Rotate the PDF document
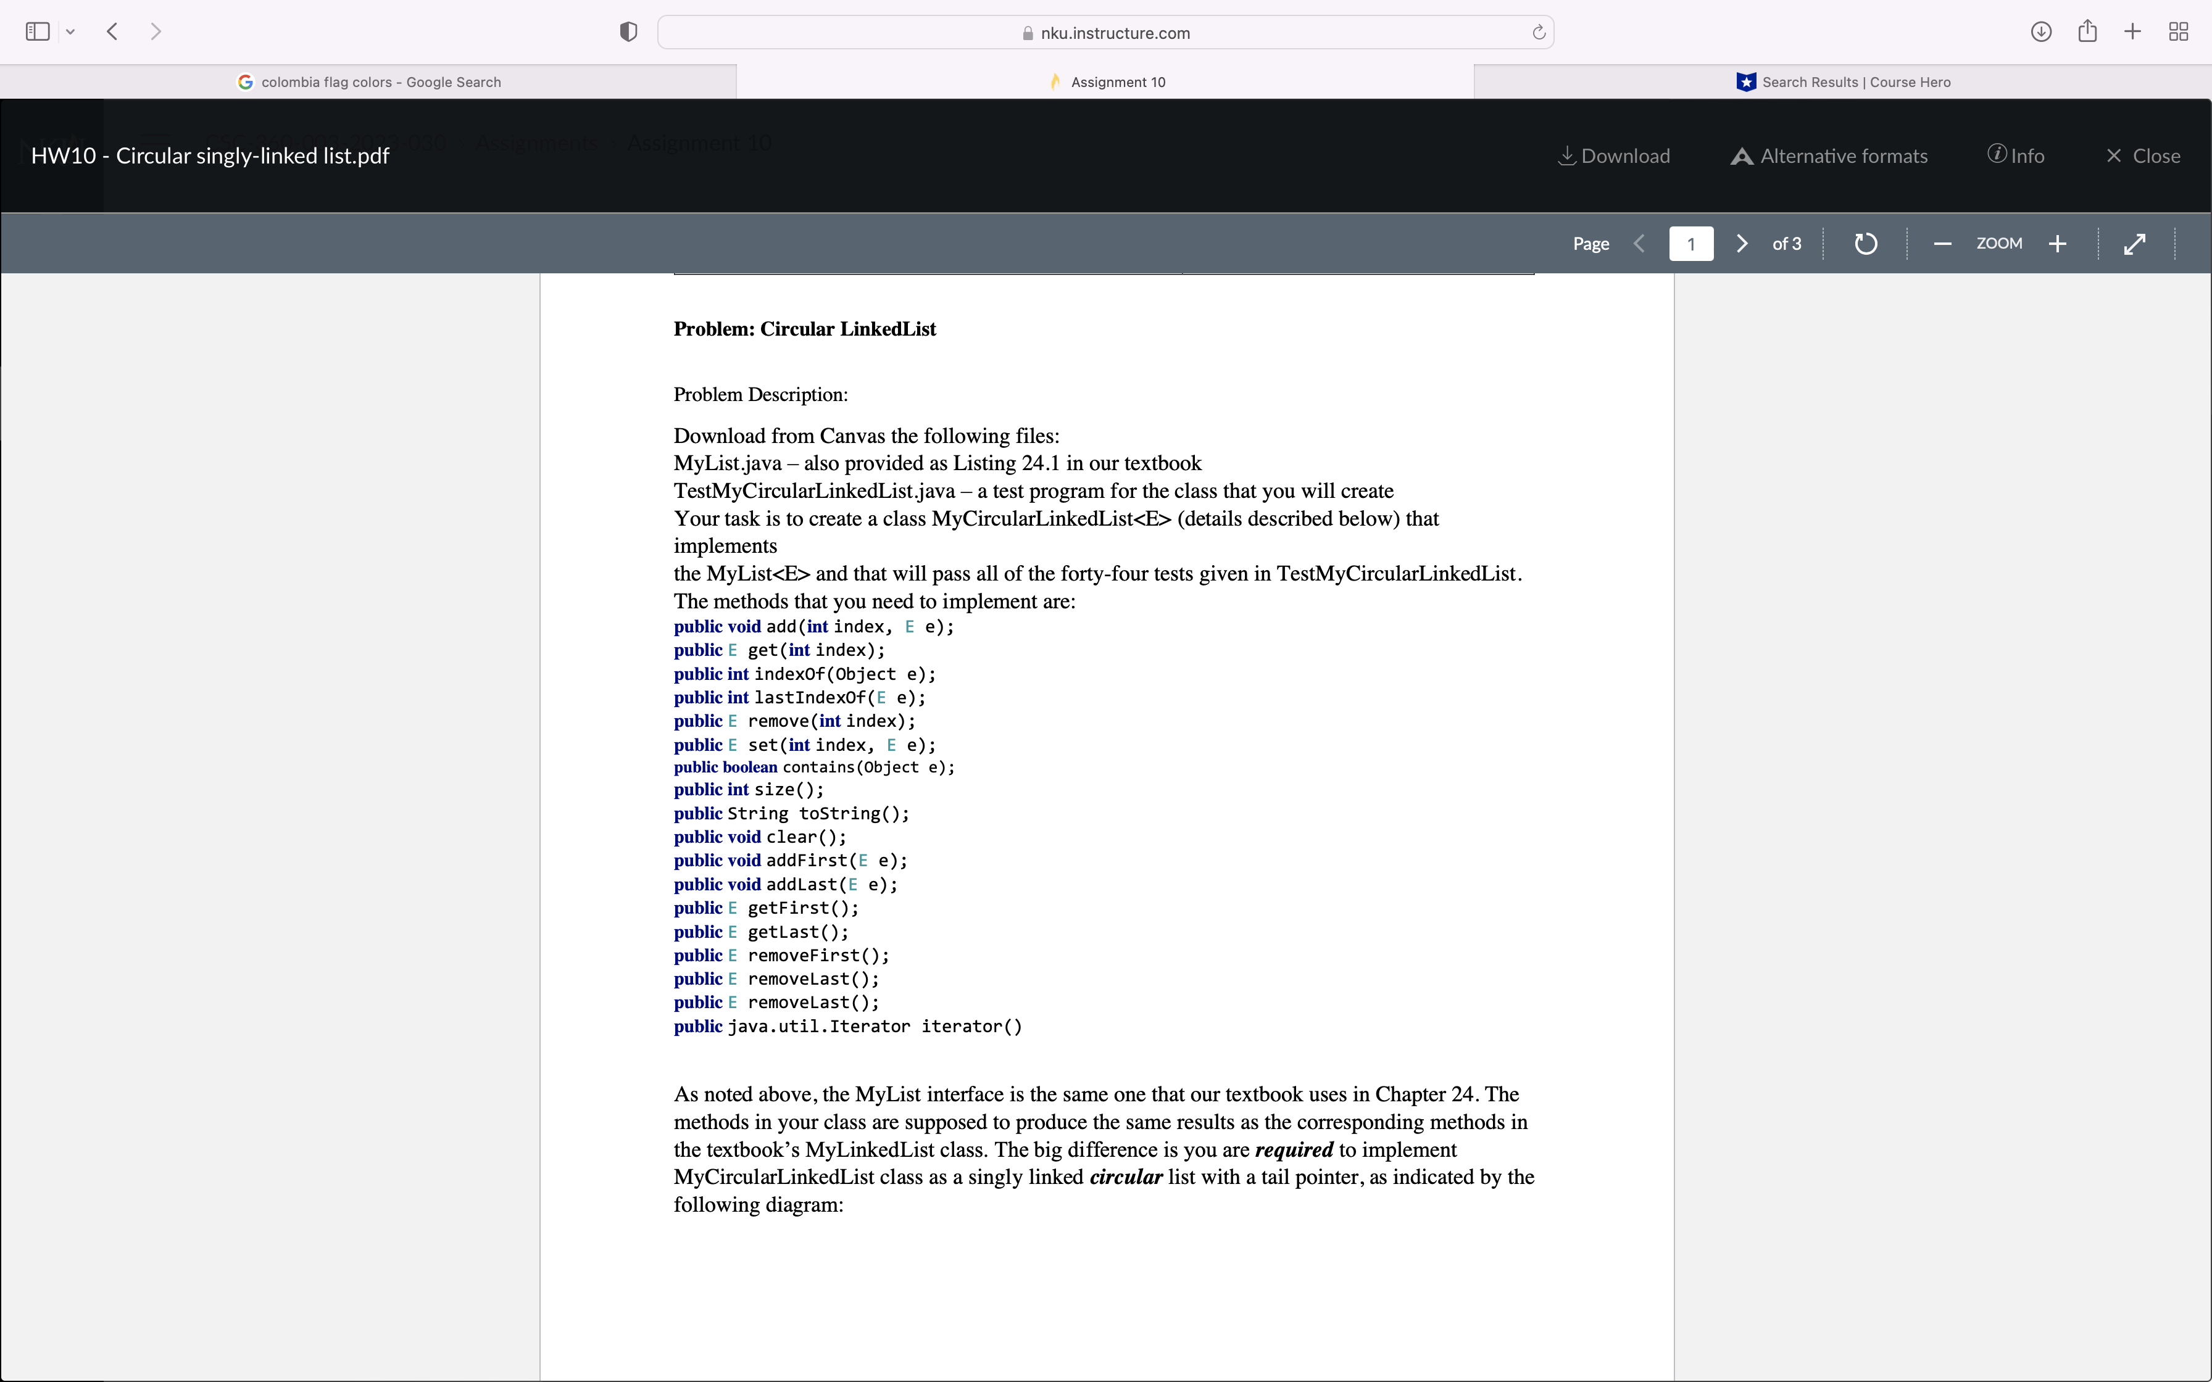Image resolution: width=2212 pixels, height=1382 pixels. [1866, 244]
